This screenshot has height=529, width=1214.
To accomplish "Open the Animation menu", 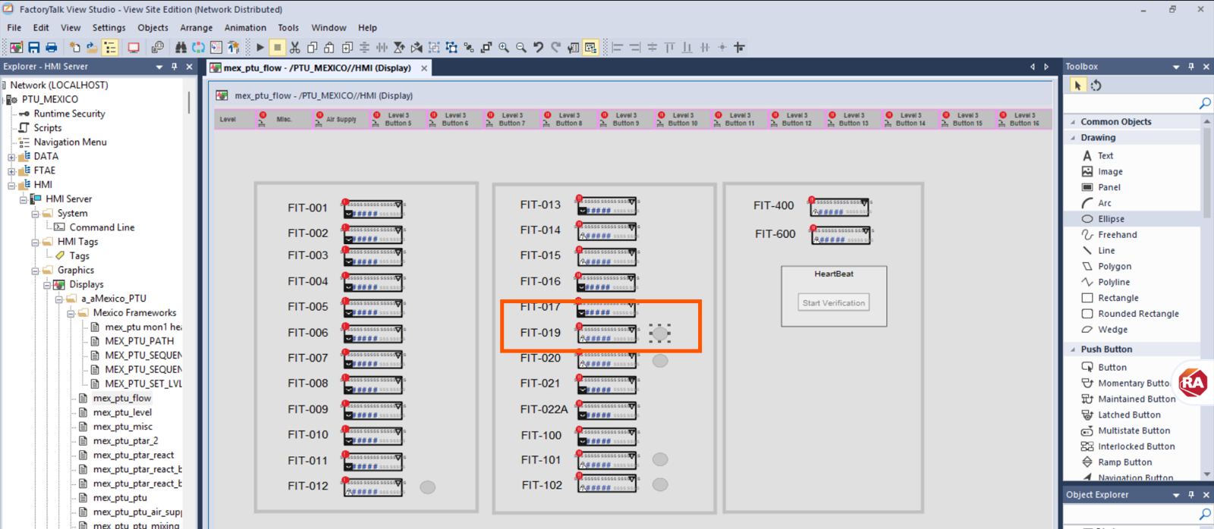I will pyautogui.click(x=245, y=27).
